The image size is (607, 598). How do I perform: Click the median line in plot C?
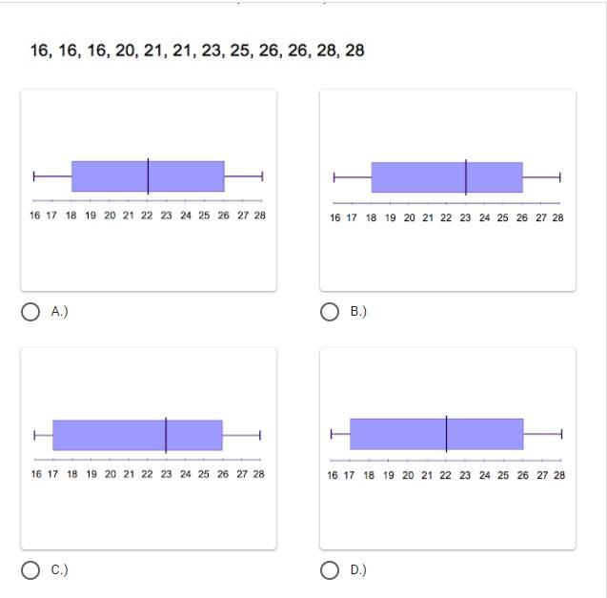[166, 435]
